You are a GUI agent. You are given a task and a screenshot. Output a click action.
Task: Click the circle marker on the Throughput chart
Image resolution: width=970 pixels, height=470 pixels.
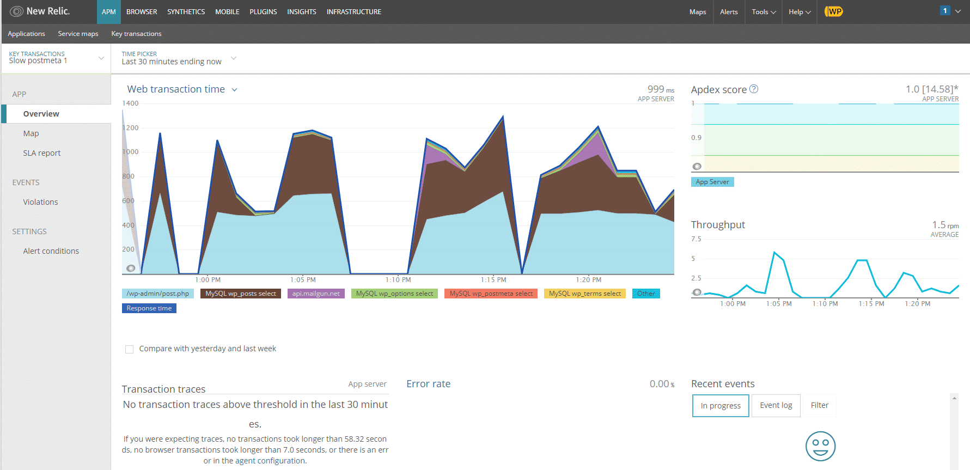click(x=697, y=292)
